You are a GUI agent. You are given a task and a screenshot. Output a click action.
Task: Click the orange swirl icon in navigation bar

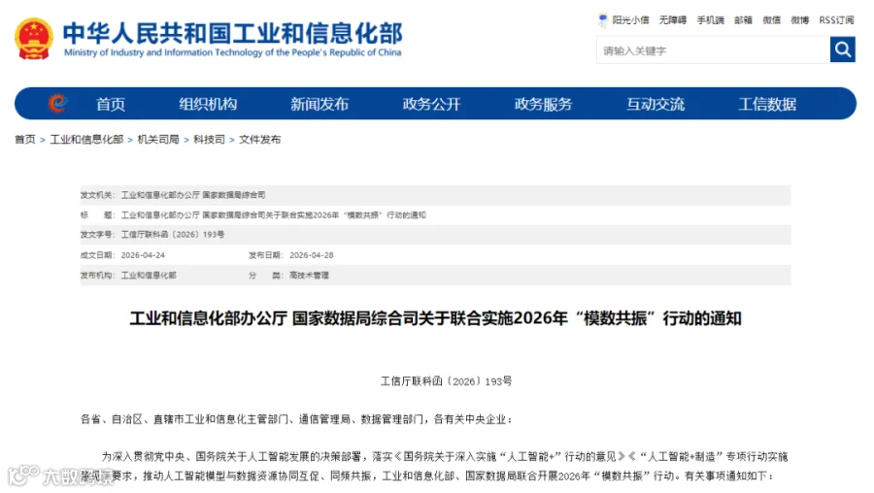(57, 103)
